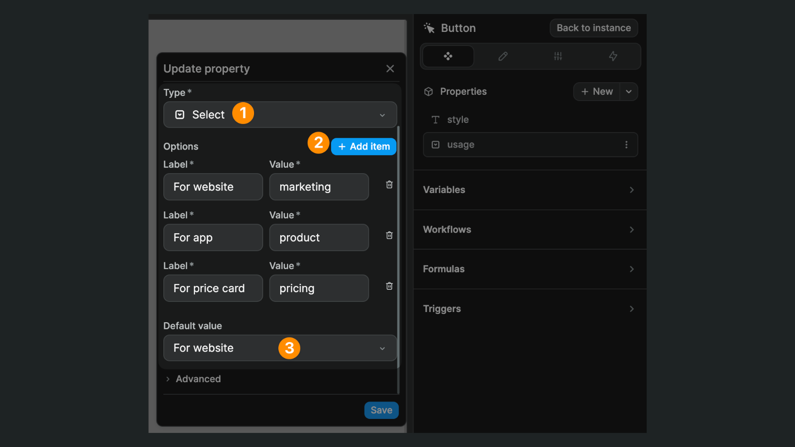Select the components tab icon in right panel
795x447 pixels.
pos(447,56)
